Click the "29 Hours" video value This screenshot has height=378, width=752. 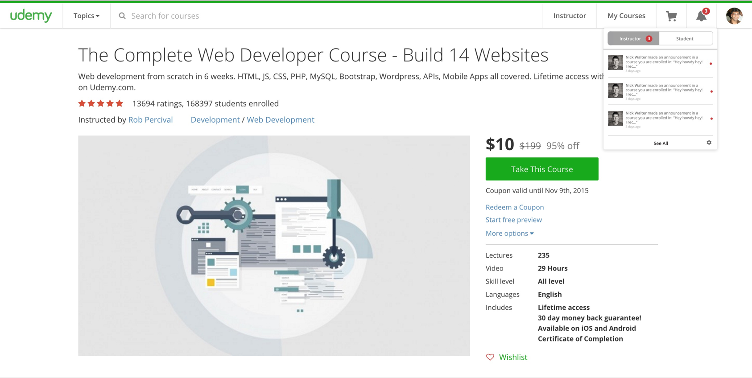(553, 268)
